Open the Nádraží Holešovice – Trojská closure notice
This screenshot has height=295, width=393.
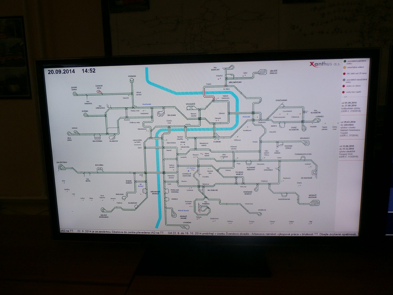pyautogui.click(x=350, y=129)
